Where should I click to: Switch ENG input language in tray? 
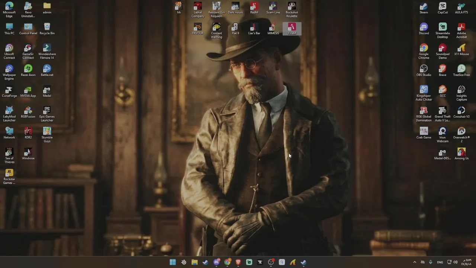pyautogui.click(x=440, y=262)
